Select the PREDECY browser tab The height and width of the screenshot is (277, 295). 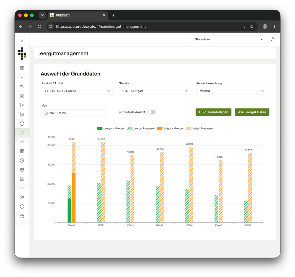point(78,15)
